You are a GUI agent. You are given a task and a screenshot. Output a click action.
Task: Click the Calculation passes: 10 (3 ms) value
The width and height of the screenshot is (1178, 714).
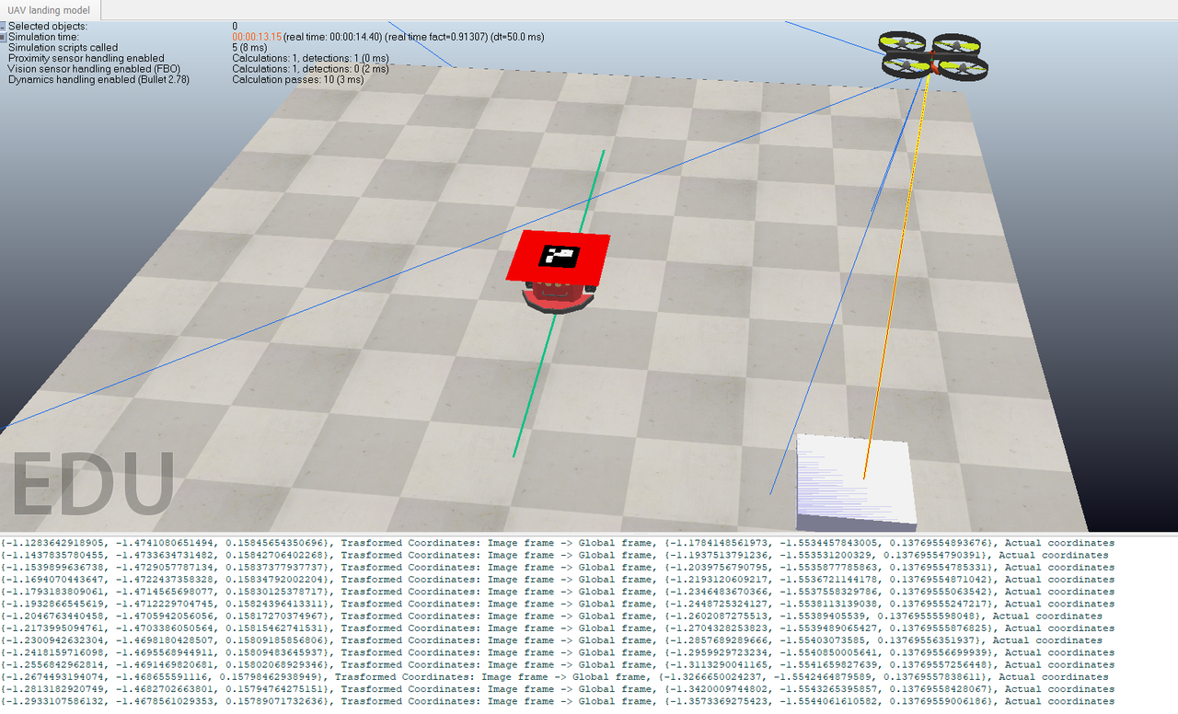point(298,80)
